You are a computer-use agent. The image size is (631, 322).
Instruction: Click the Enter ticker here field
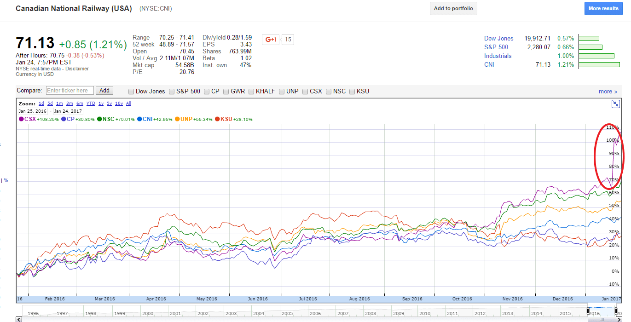point(70,91)
